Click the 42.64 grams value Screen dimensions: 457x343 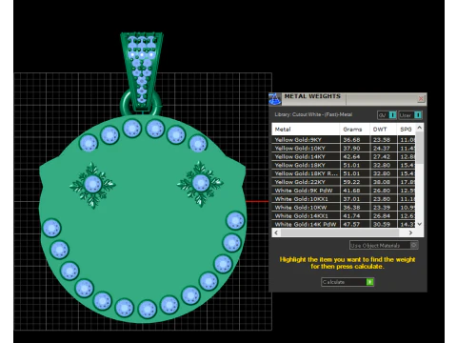coord(351,156)
